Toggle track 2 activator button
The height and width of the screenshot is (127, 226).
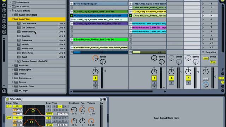point(154,78)
